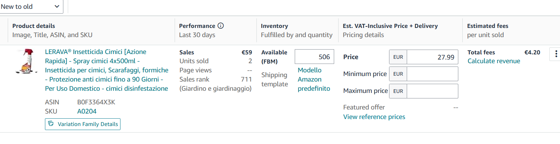Click the sort dropdown chevron arrow
This screenshot has width=560, height=144.
pos(56,7)
